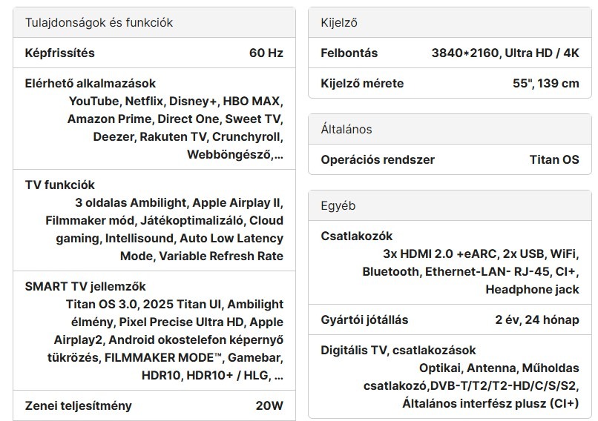Click the '60 Hz' refresh rate value
The image size is (598, 421).
click(266, 53)
